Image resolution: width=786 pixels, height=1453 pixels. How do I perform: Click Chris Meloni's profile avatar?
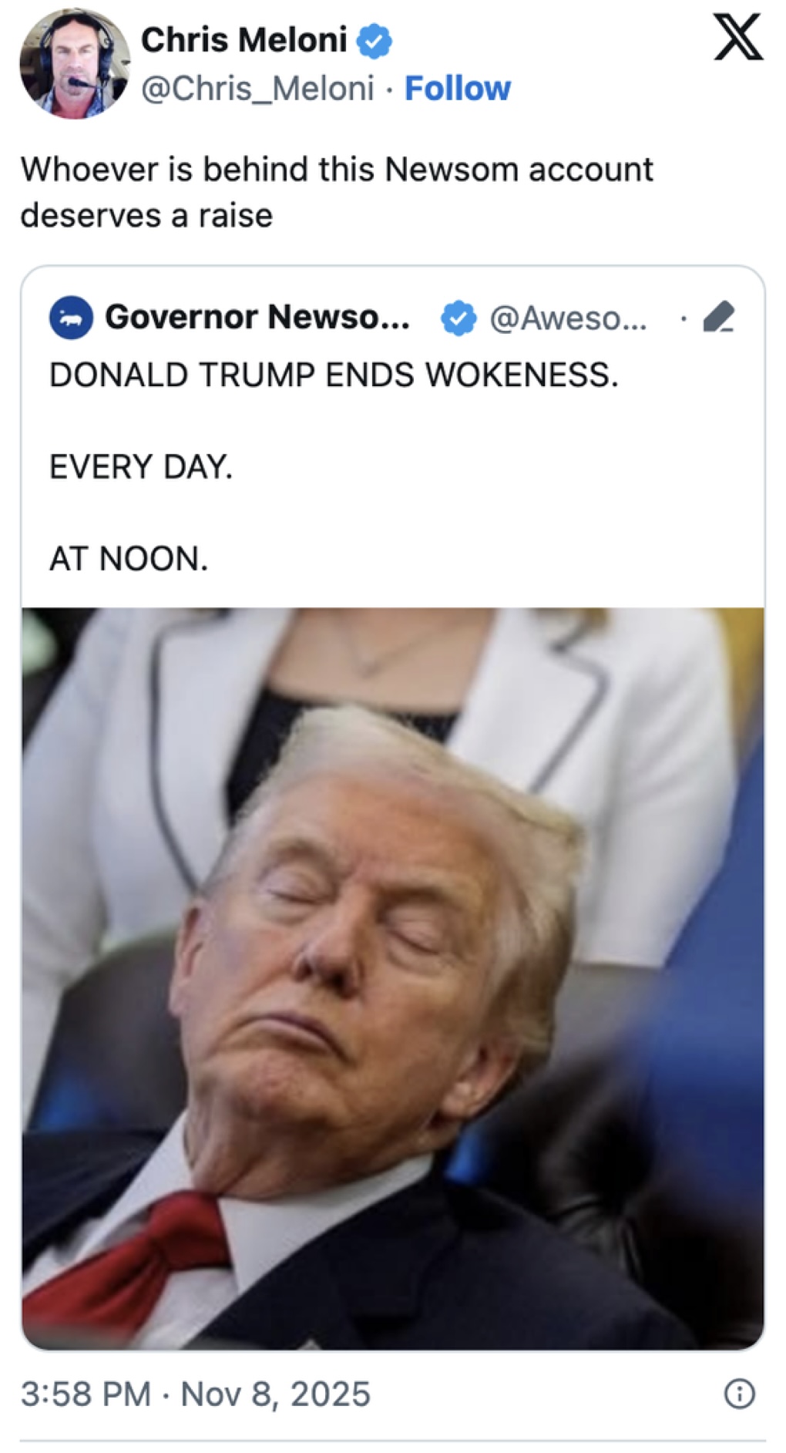coord(75,64)
